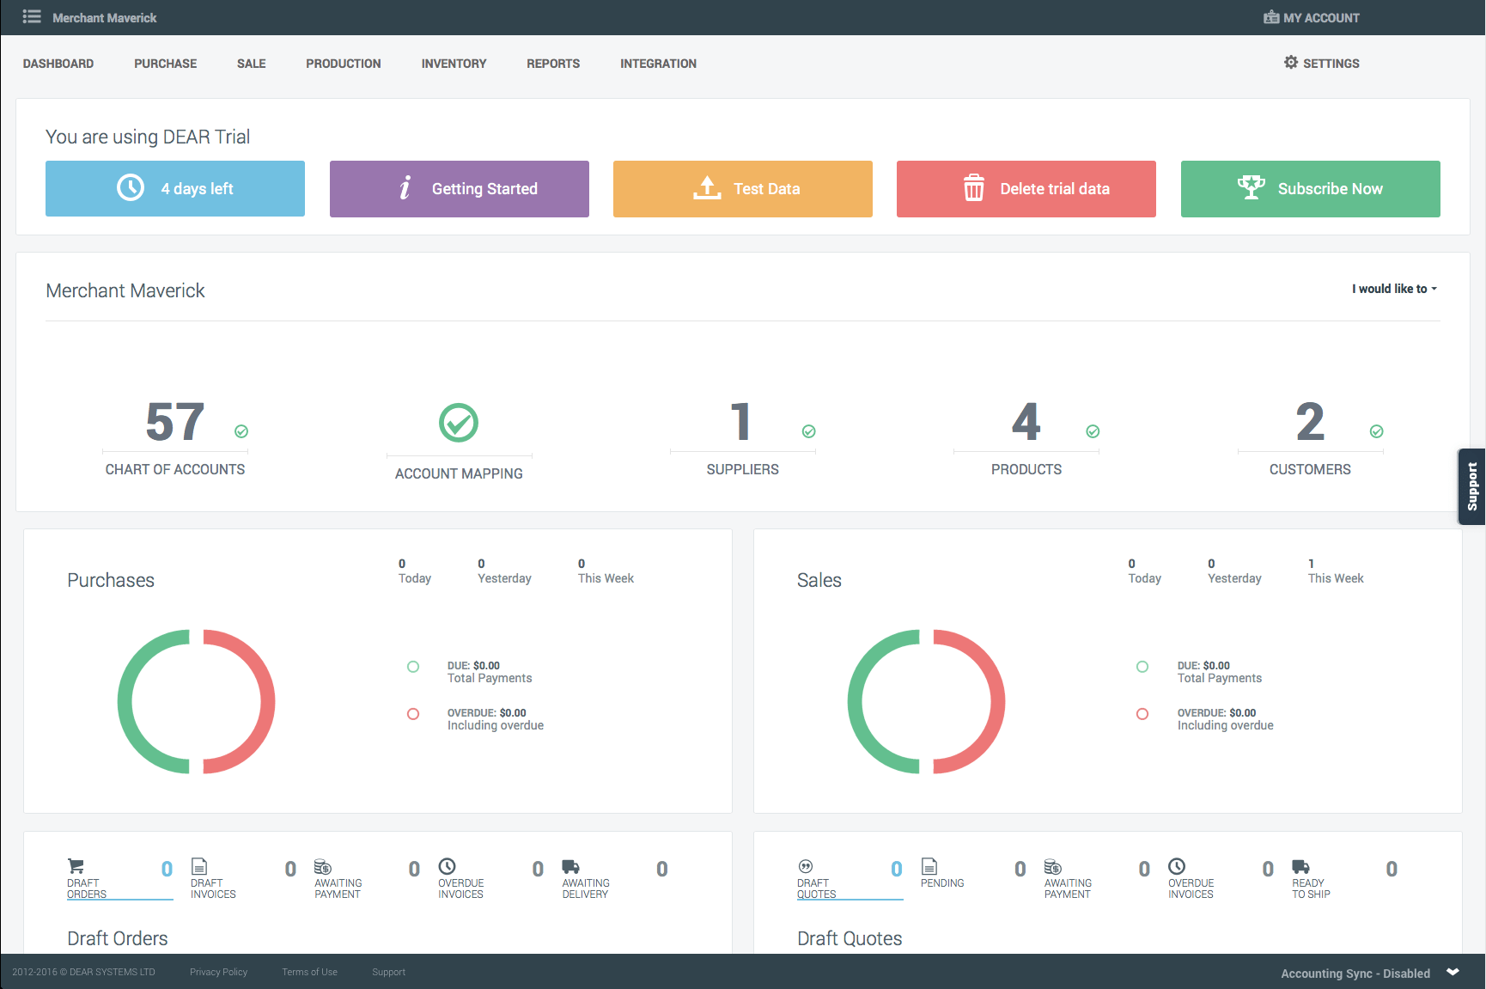Screen dimensions: 1486x989
Task: Open the Inventory menu
Action: 454,64
